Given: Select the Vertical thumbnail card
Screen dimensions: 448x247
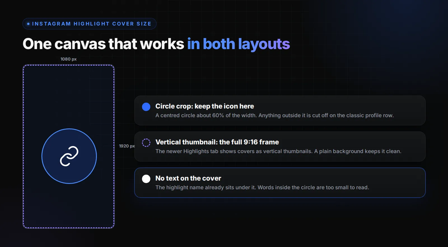Looking at the screenshot, I should click(x=280, y=146).
